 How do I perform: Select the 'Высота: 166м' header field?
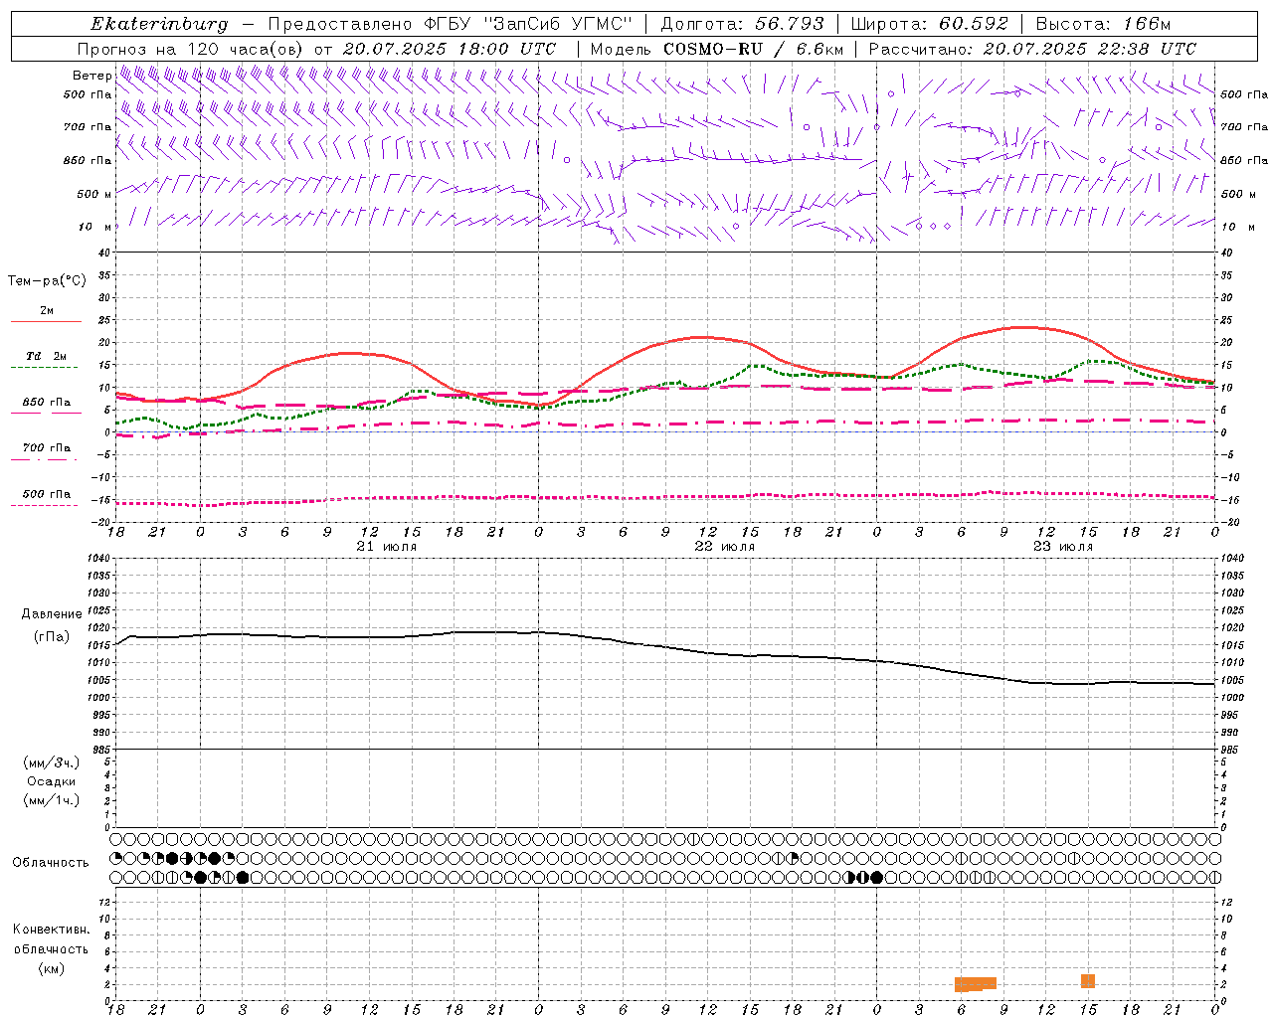pos(1103,24)
